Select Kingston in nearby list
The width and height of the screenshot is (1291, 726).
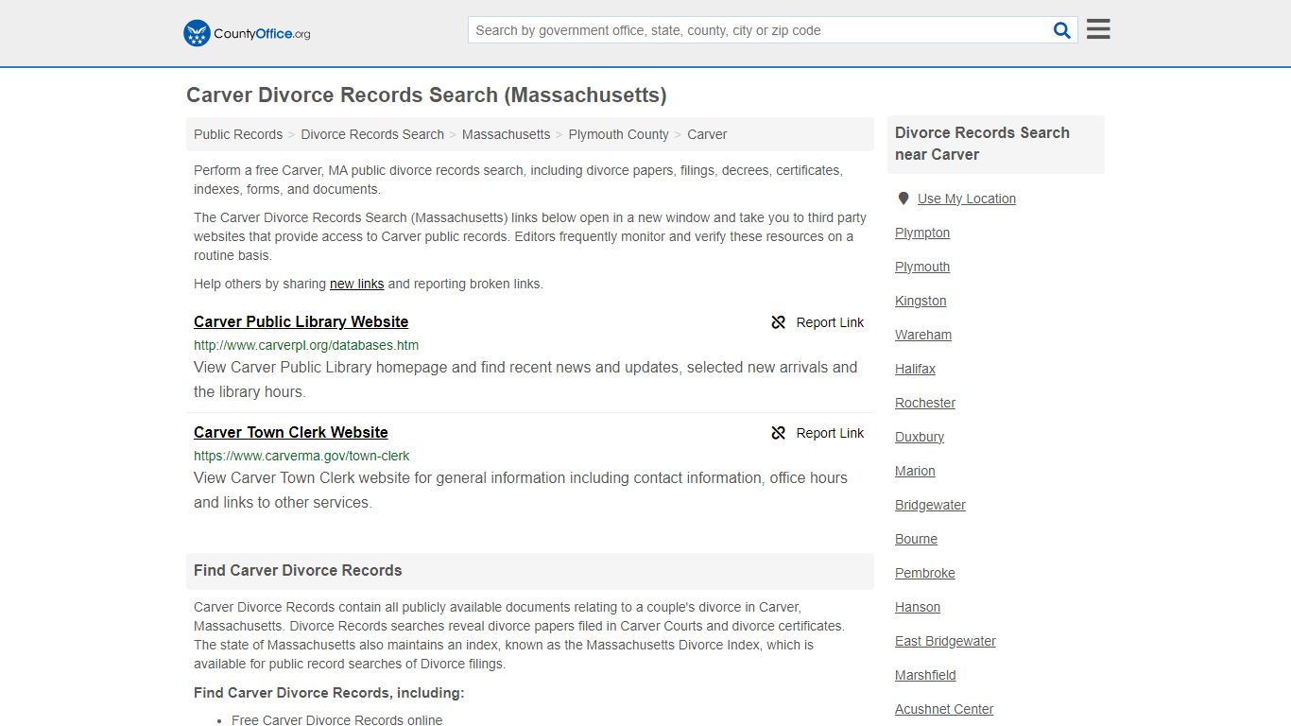(x=921, y=301)
